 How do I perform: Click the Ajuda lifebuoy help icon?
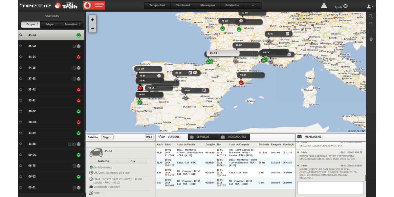point(345,6)
